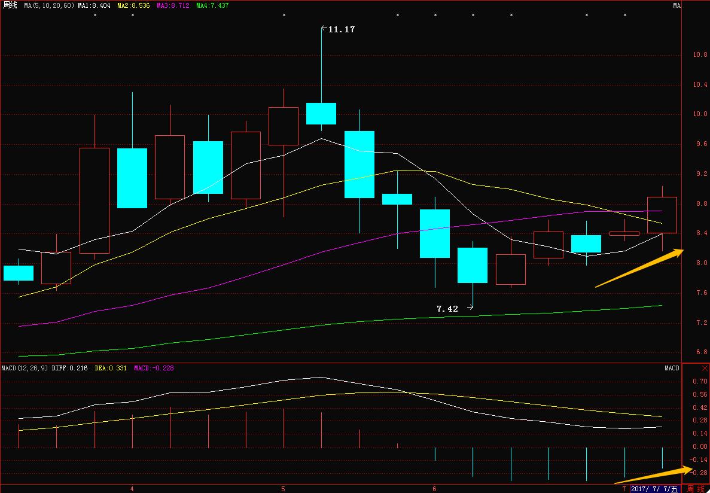
Task: Click the 周线 label in top-left corner
Action: 10,5
